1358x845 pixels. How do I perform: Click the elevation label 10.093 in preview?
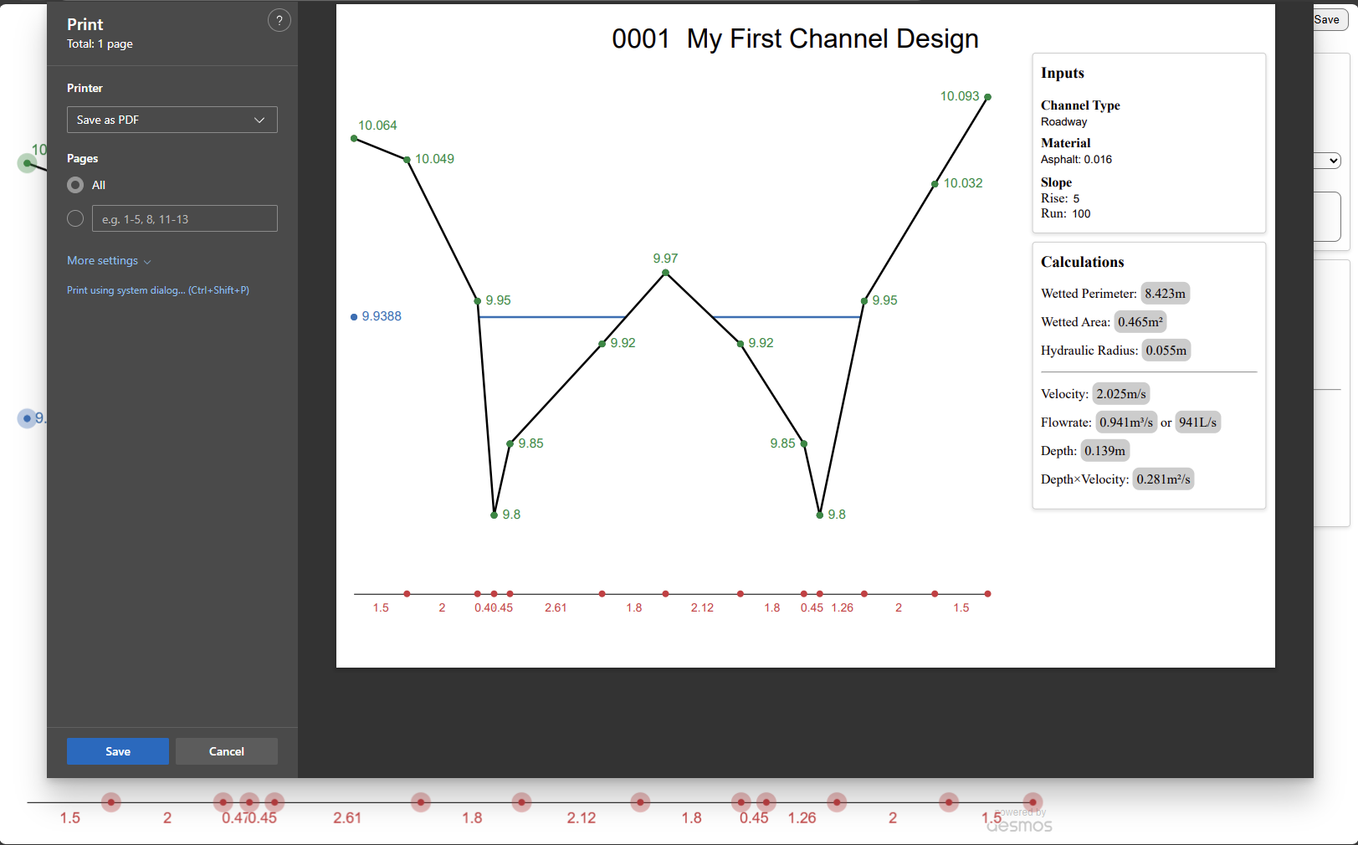[x=959, y=96]
